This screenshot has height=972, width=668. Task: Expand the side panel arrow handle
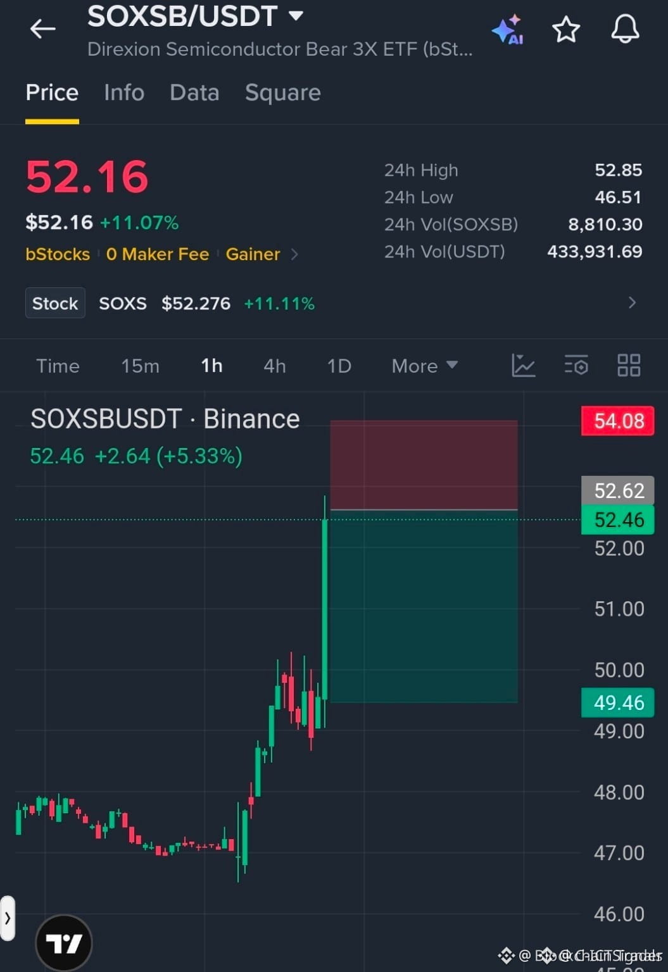(x=7, y=918)
